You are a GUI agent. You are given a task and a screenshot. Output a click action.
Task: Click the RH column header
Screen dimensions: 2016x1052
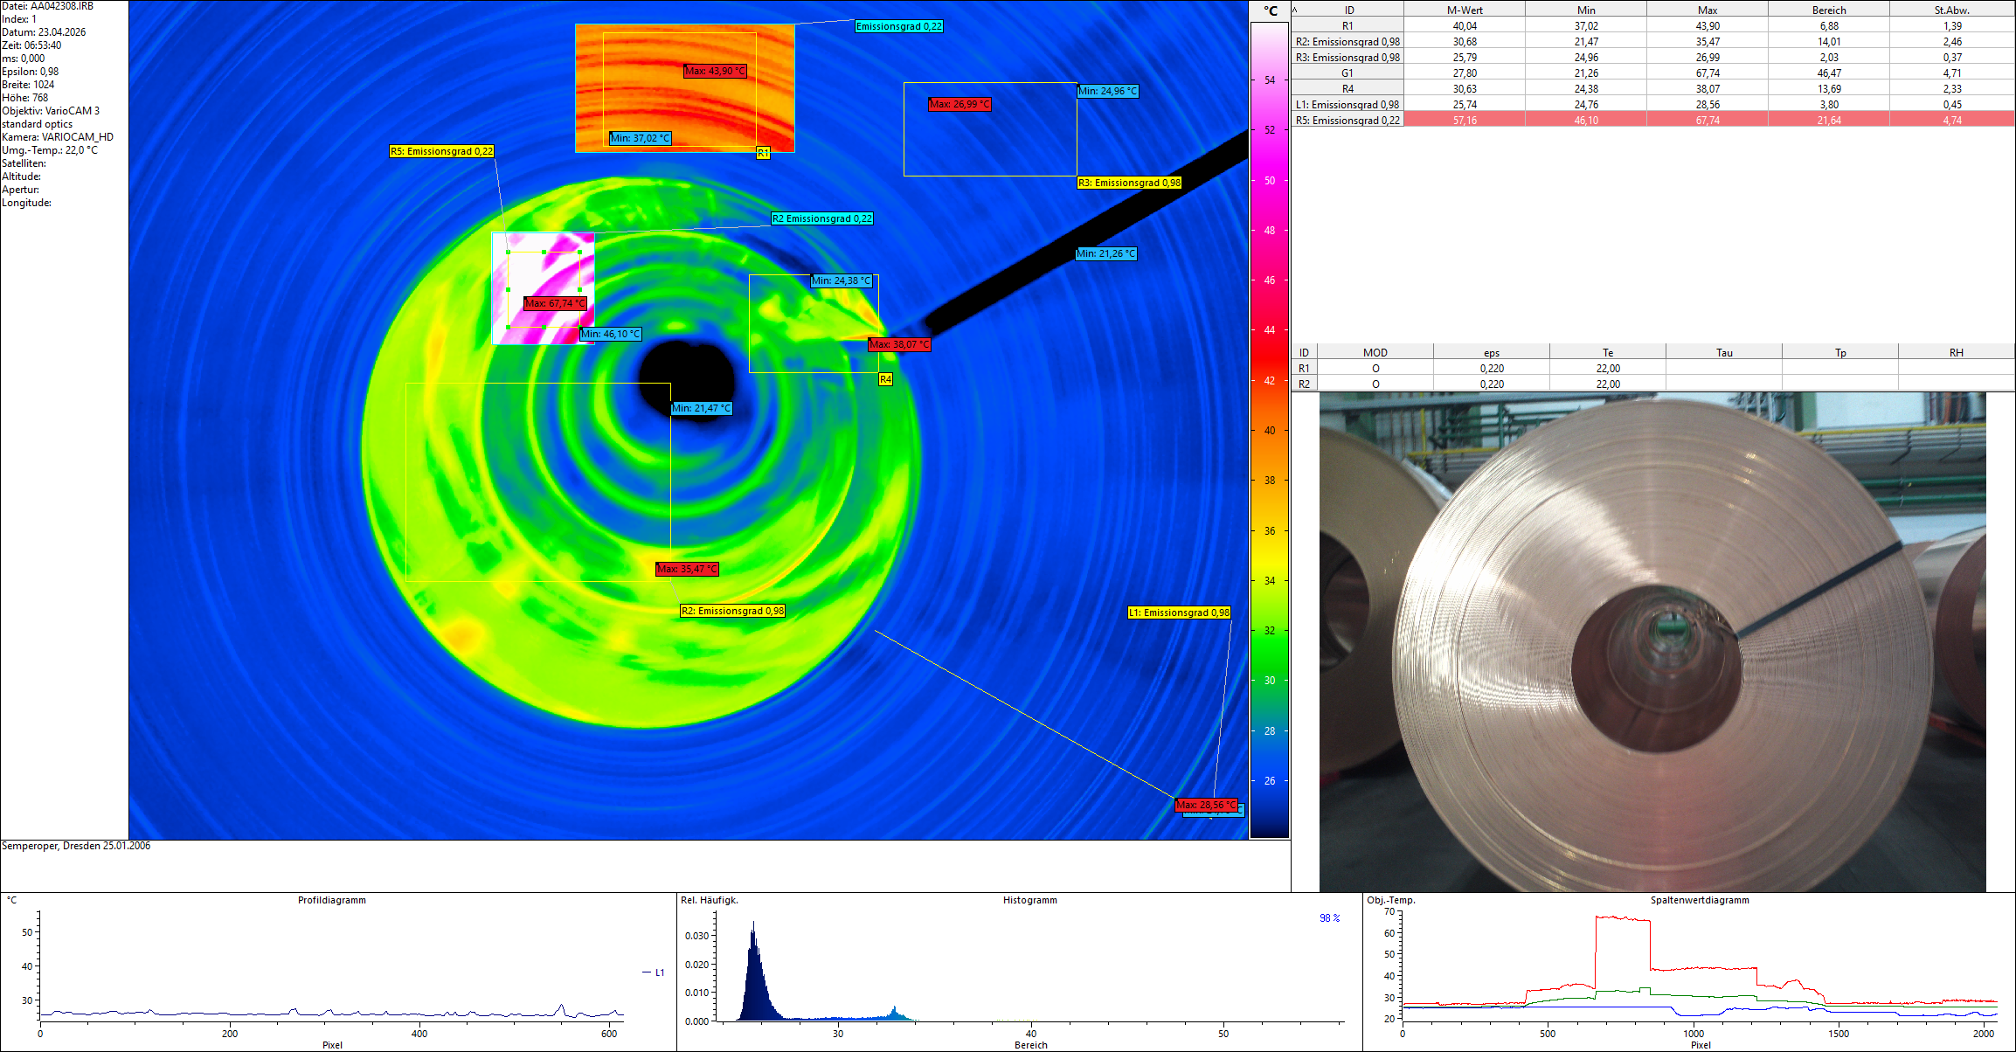coord(1957,353)
